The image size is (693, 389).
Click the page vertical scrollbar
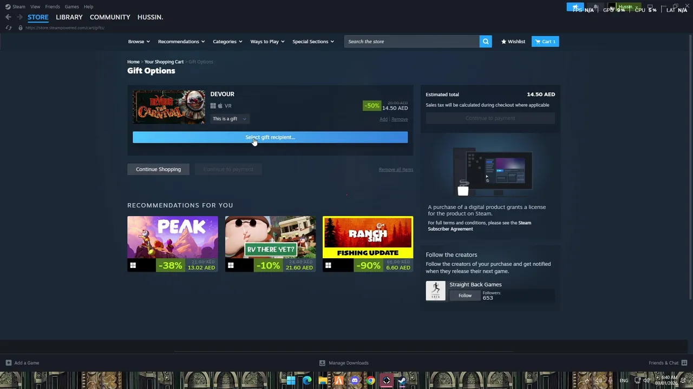(690, 167)
